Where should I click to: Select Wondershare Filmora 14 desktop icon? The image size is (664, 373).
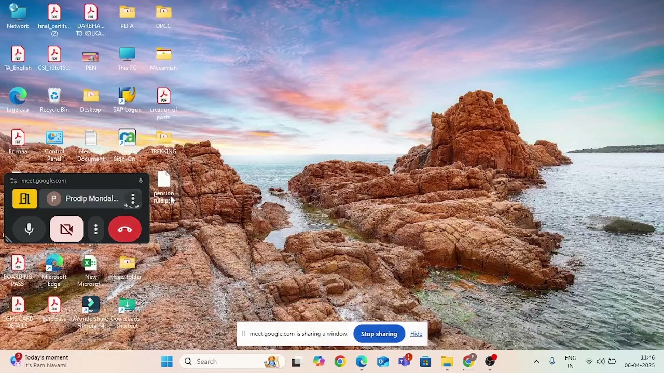91,312
